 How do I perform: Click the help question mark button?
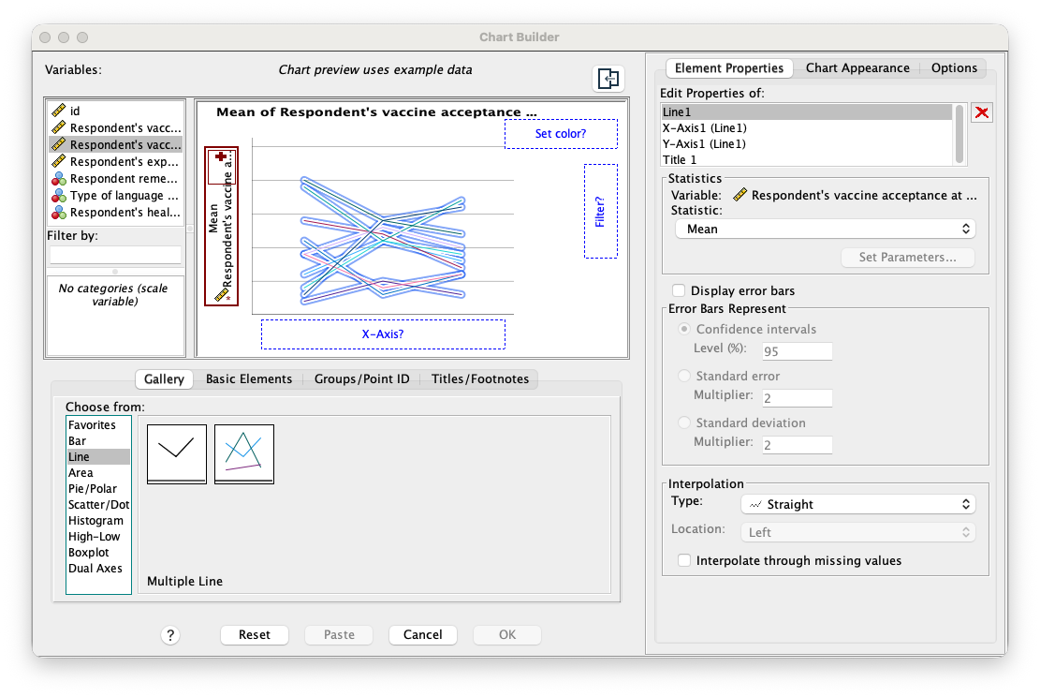click(x=170, y=635)
